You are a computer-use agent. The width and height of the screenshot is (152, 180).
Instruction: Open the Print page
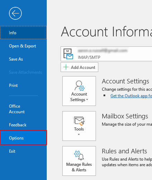coord(23,85)
